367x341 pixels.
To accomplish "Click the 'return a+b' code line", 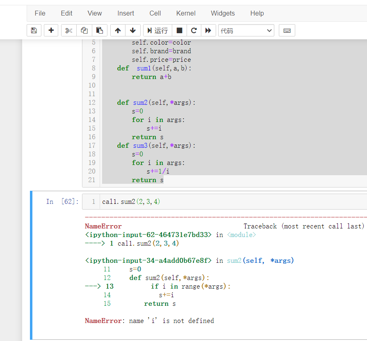I will (151, 77).
